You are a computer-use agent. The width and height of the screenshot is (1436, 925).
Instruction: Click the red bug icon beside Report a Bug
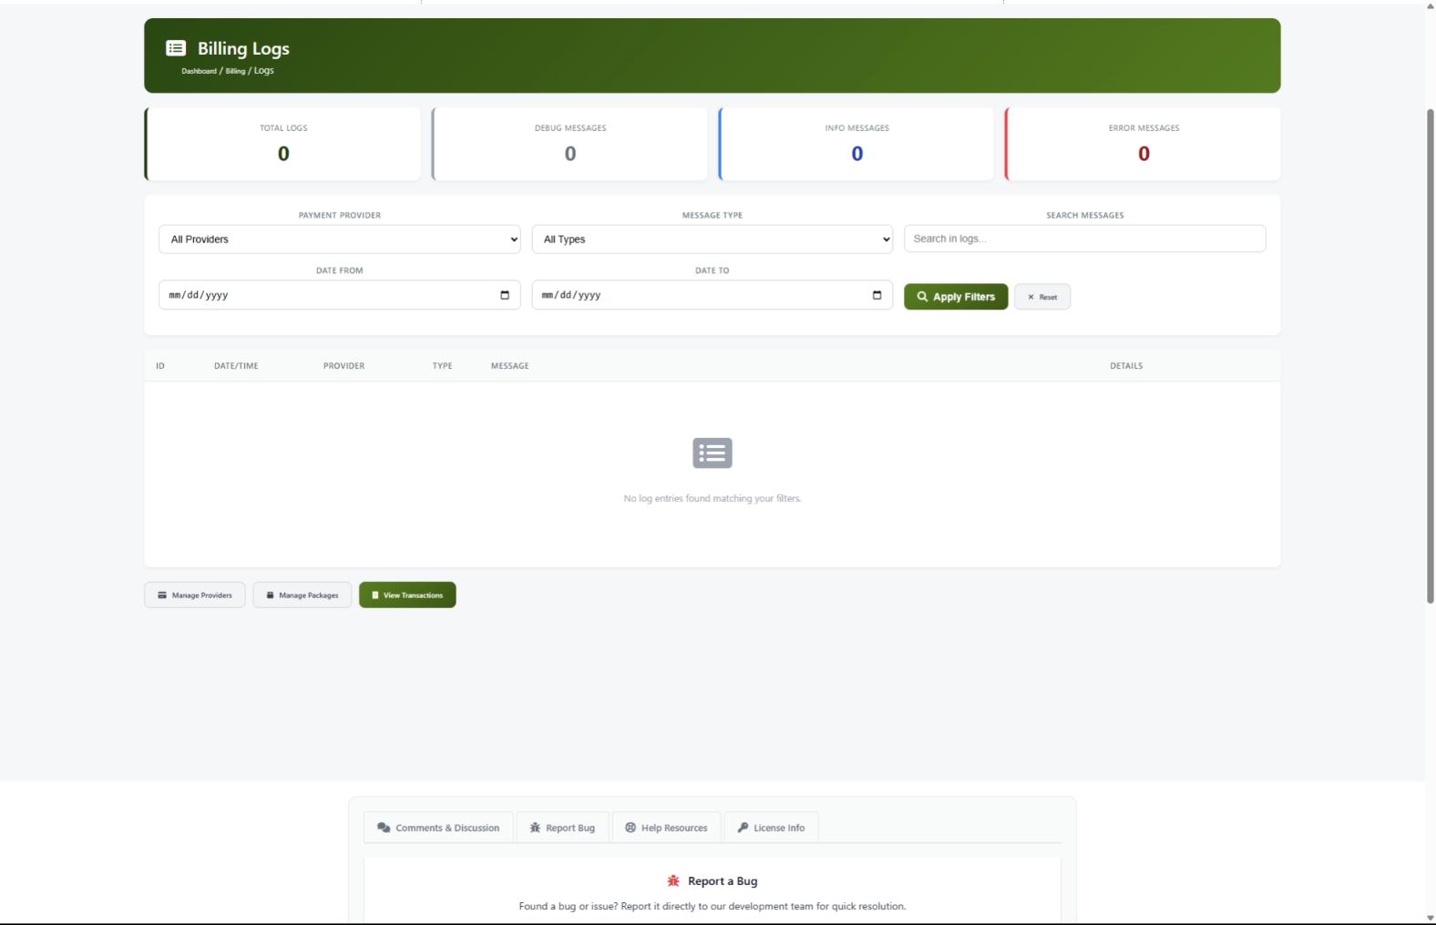pos(673,881)
